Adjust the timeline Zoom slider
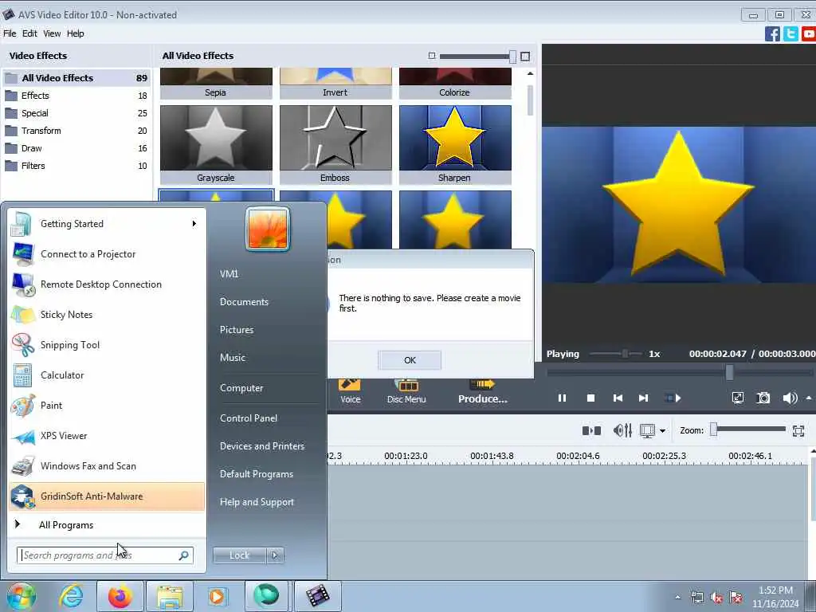The width and height of the screenshot is (816, 612). point(714,430)
